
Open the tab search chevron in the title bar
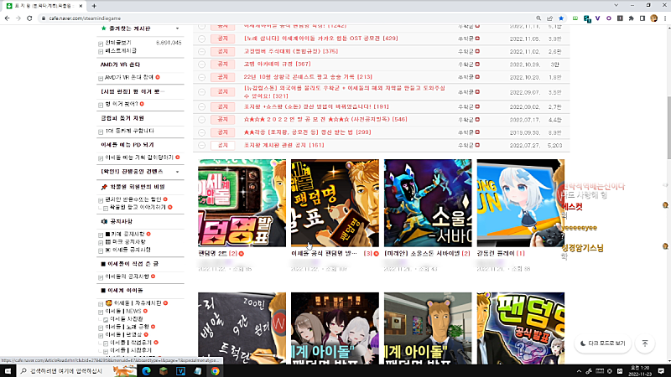pos(616,6)
